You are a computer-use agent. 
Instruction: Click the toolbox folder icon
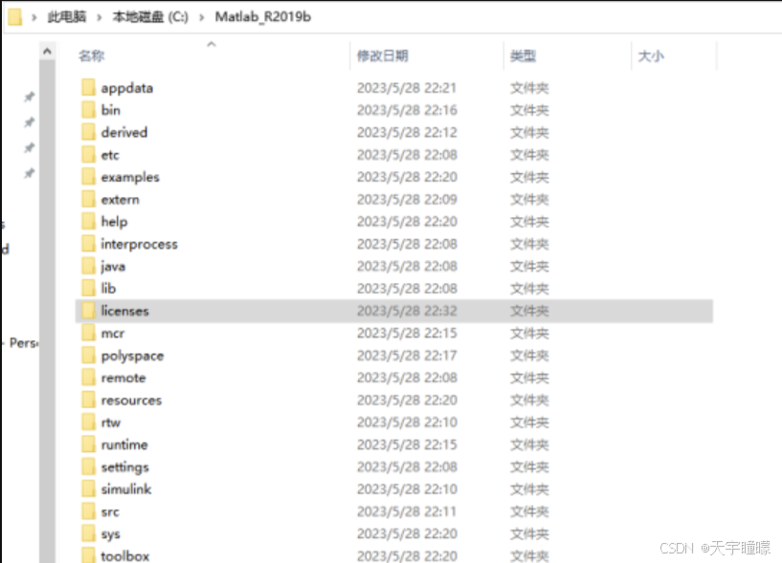88,555
